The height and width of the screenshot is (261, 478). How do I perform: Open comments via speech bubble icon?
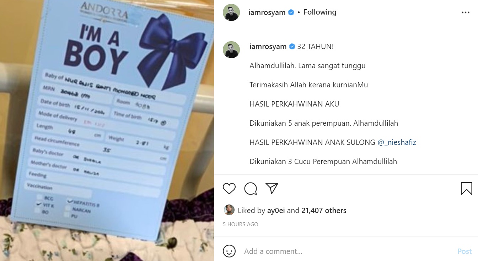(251, 189)
